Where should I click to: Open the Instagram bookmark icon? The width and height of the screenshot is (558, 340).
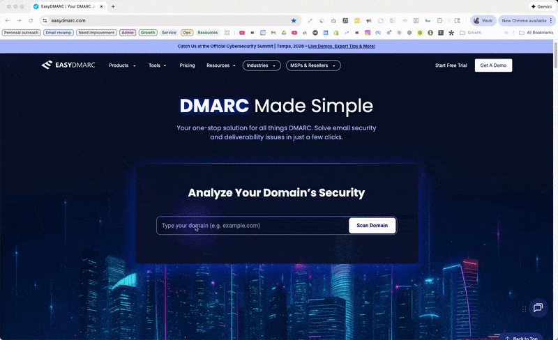(368, 33)
